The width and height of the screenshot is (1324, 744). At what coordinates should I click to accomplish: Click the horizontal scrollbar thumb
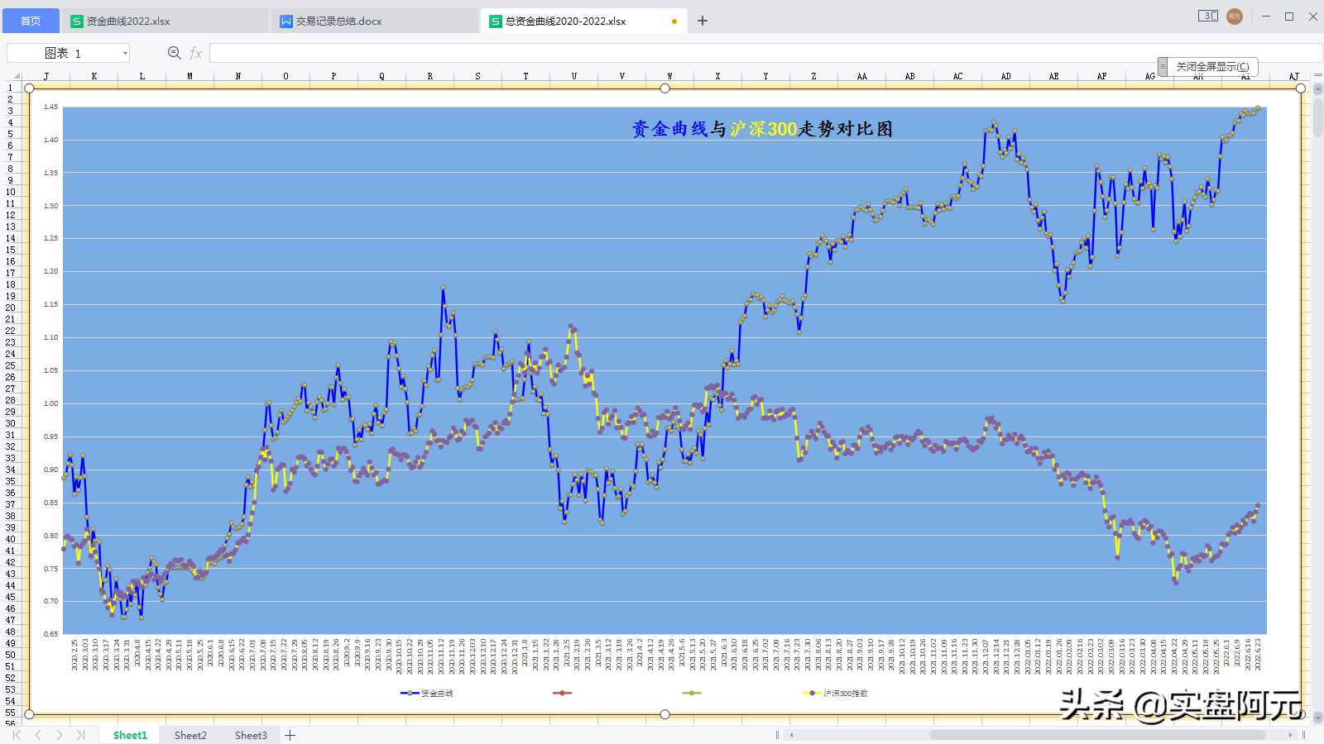[1097, 735]
